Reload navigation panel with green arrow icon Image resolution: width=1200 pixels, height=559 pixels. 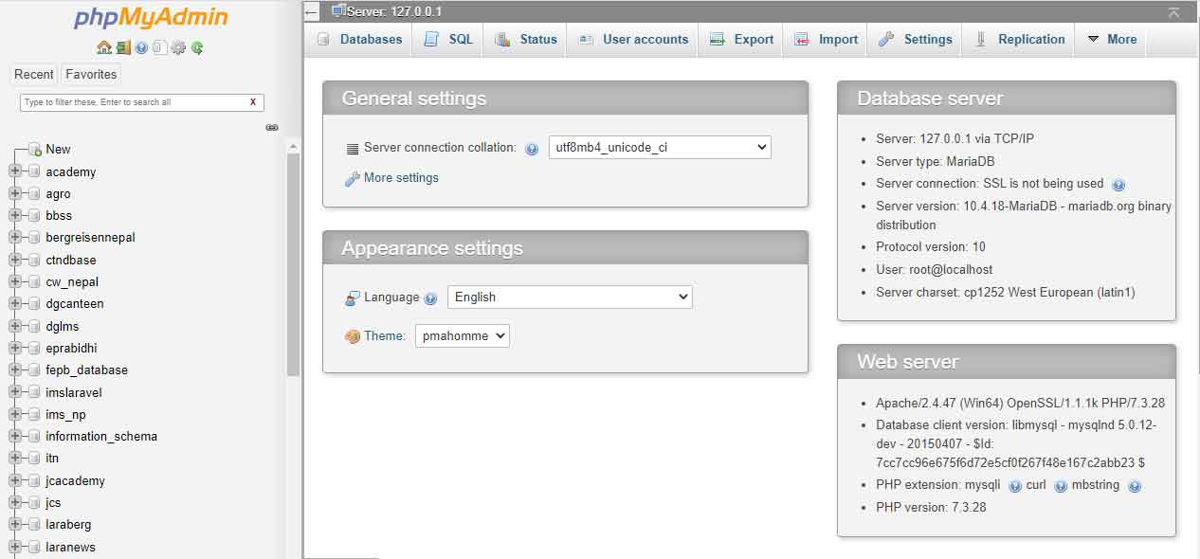pos(197,47)
